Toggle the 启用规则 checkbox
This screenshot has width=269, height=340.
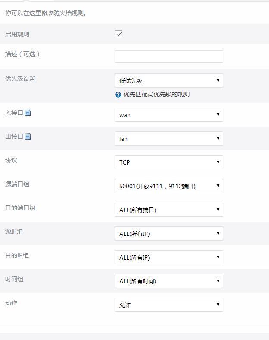coord(119,34)
